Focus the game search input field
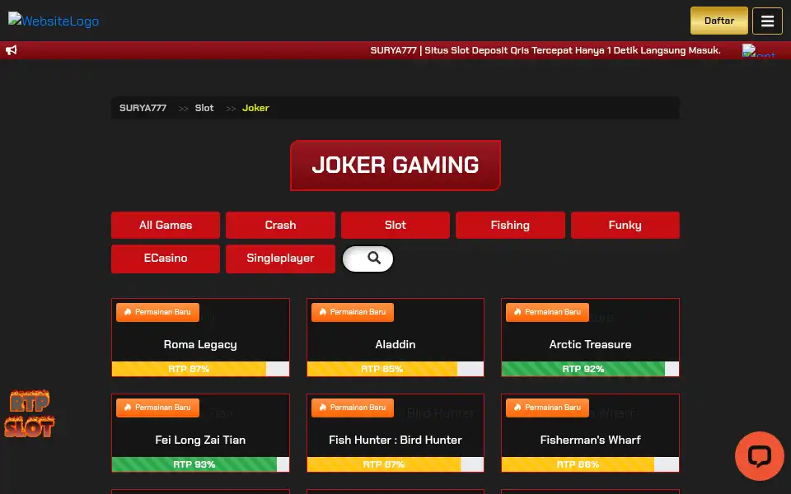791x494 pixels. click(367, 259)
